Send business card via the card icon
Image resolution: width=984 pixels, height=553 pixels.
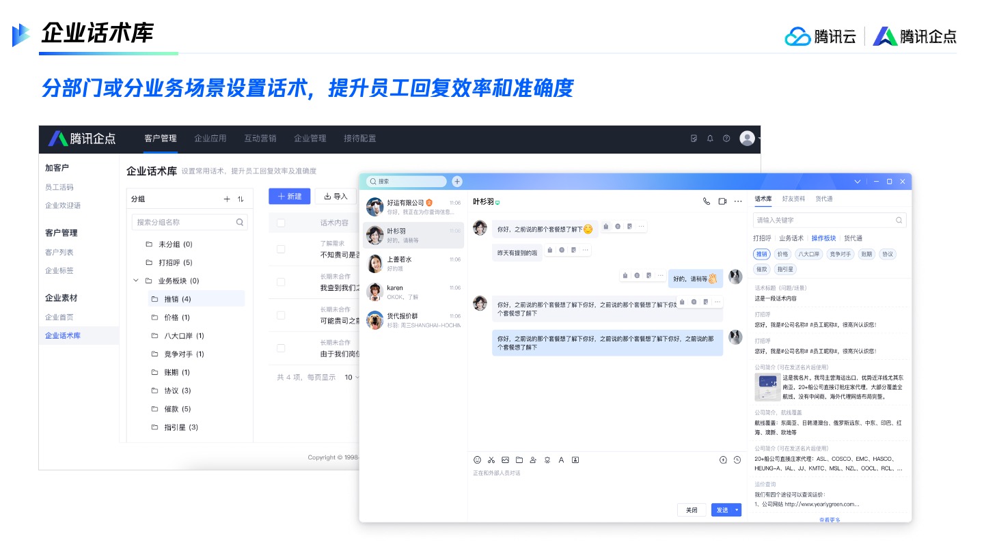pyautogui.click(x=575, y=460)
